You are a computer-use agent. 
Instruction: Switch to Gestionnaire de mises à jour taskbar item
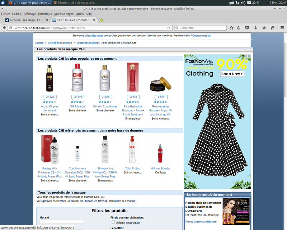(x=75, y=3)
